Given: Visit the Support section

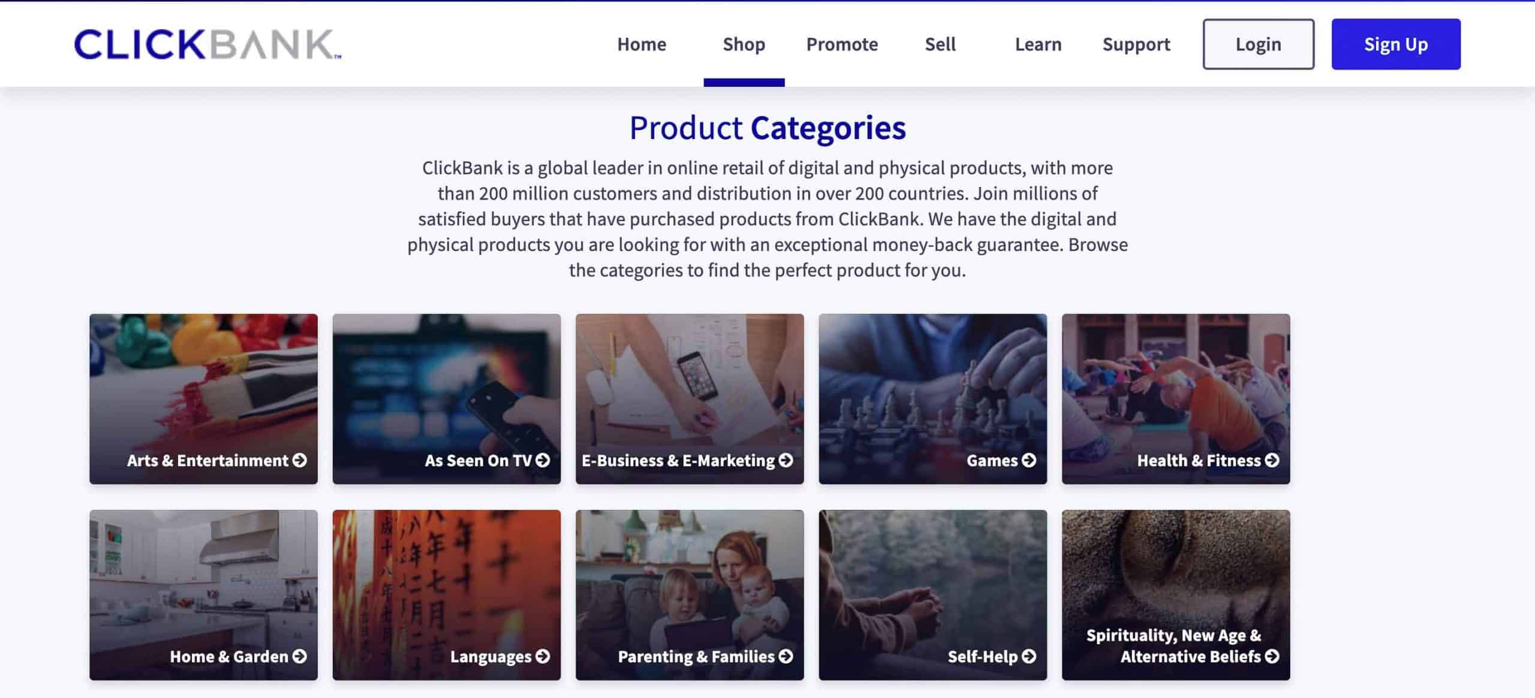Looking at the screenshot, I should click(x=1136, y=44).
